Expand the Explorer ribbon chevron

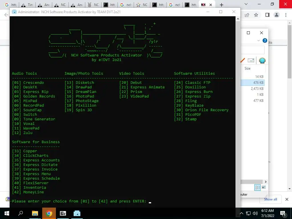point(258,40)
